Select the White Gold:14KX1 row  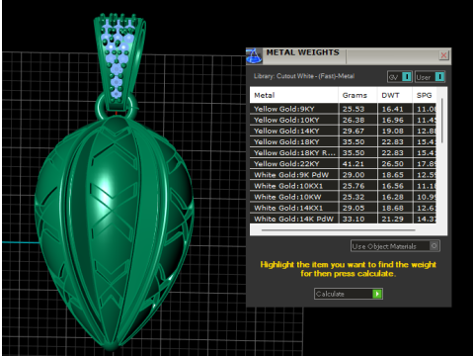(343, 208)
